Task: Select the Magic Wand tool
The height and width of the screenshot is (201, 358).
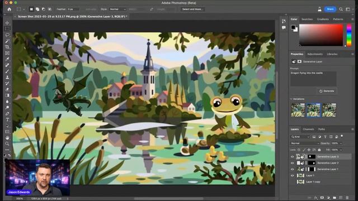Action: (x=7, y=41)
